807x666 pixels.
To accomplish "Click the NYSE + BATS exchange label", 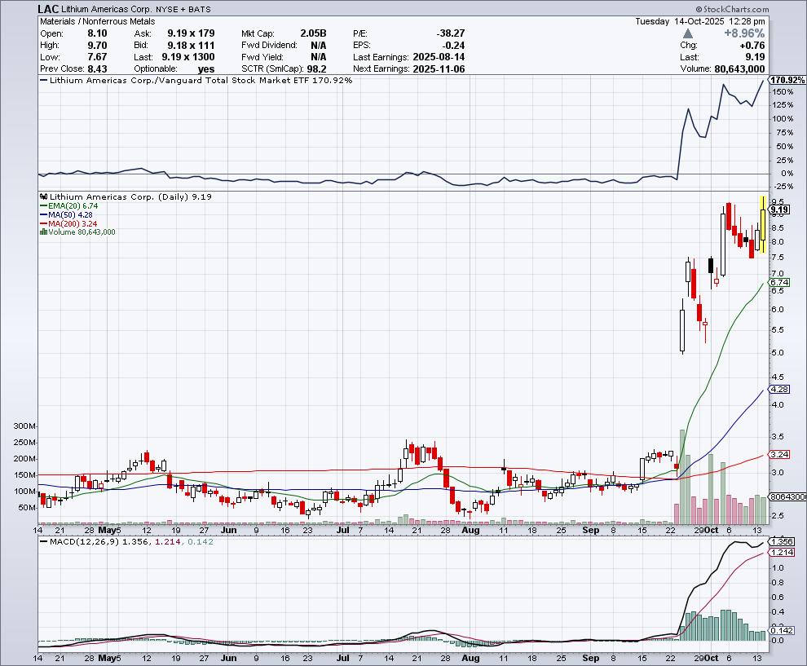I will point(183,9).
